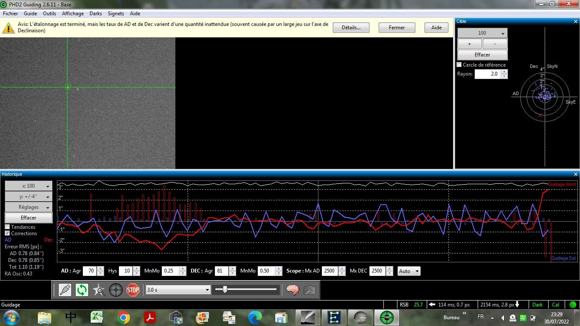Click the crosshair start guiding icon
This screenshot has width=580, height=326.
pos(115,290)
